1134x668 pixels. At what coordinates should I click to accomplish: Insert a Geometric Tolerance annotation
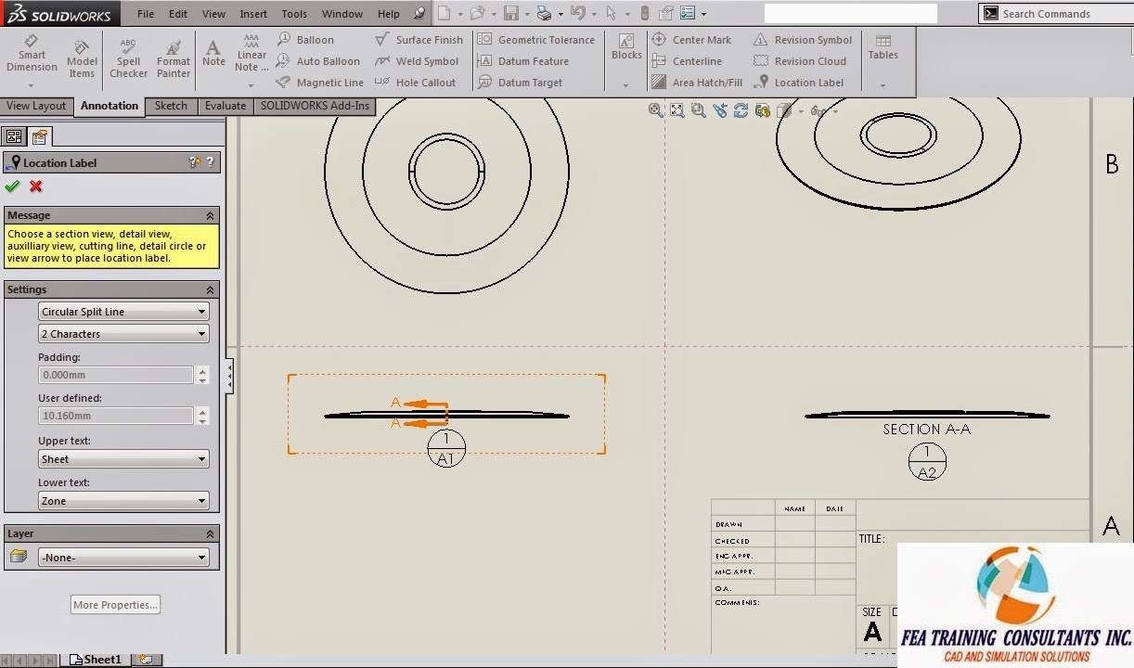[x=536, y=39]
